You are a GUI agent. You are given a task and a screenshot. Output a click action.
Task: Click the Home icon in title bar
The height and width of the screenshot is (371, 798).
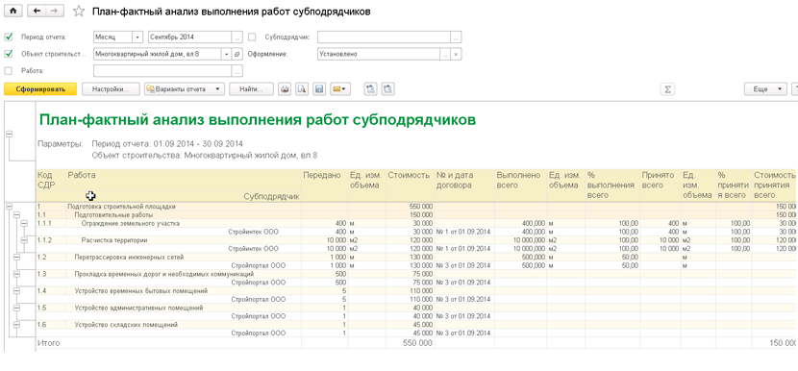click(13, 11)
